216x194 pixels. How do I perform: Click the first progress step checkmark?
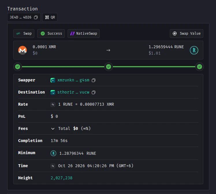(x=18, y=67)
